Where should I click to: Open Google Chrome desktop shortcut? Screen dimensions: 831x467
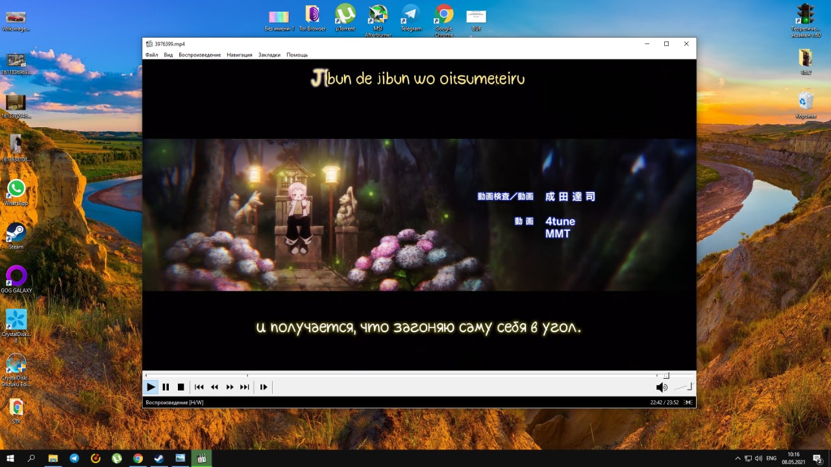(x=444, y=21)
